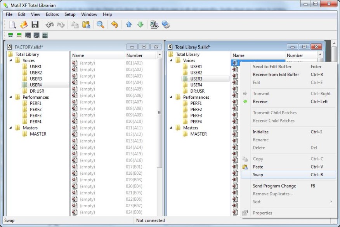The height and width of the screenshot is (227, 340).
Task: Select Send Program Change in the context menu
Action: pos(288,186)
